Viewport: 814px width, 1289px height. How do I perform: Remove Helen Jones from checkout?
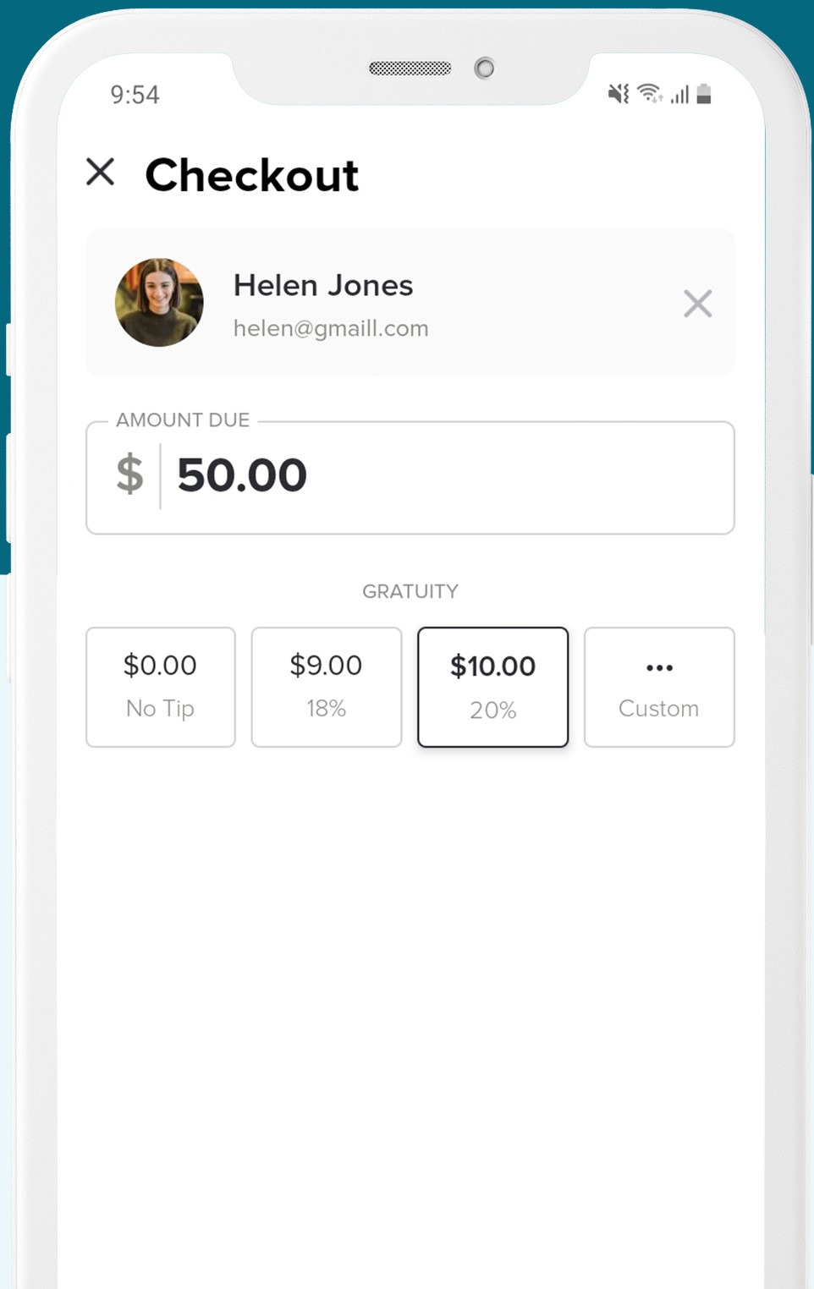point(697,303)
